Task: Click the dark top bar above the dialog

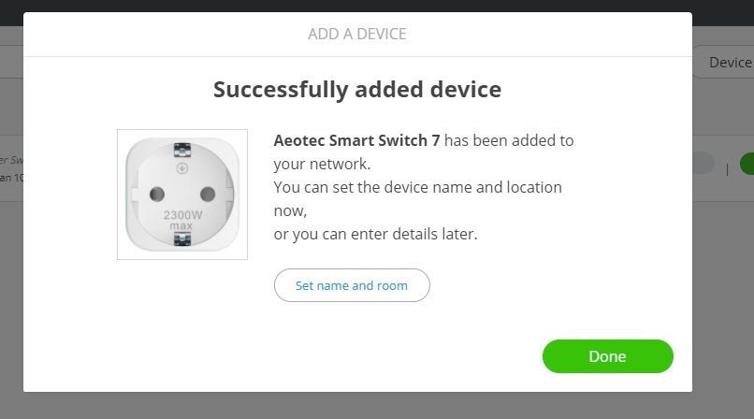Action: tap(374, 6)
